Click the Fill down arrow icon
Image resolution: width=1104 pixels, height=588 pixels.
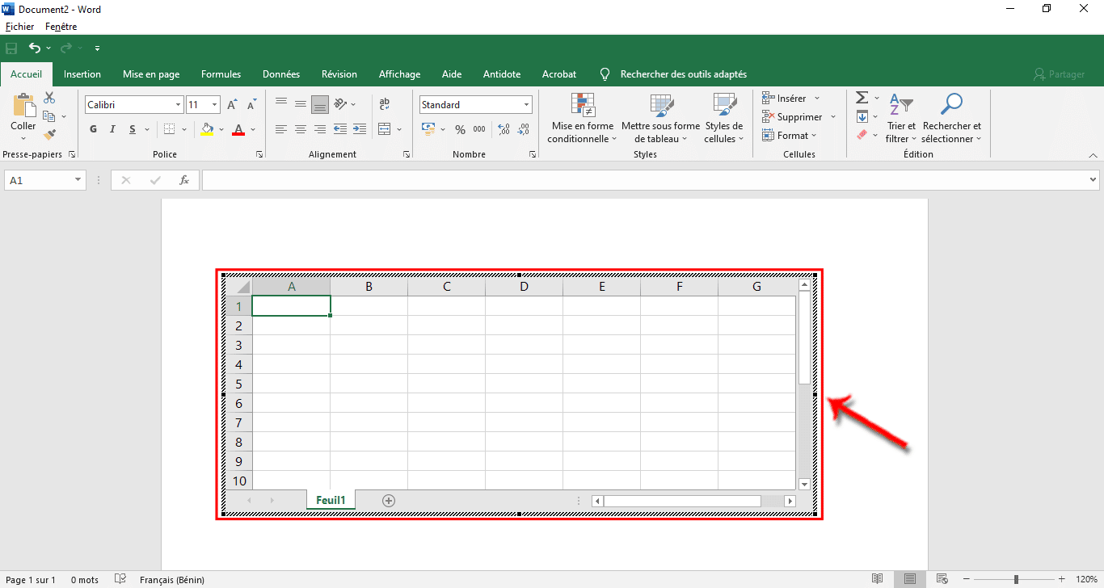(x=862, y=116)
